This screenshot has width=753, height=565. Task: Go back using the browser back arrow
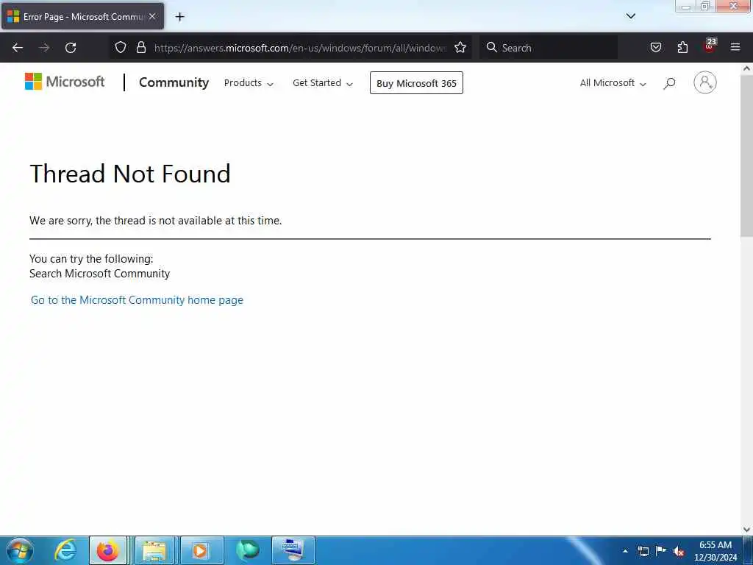18,48
